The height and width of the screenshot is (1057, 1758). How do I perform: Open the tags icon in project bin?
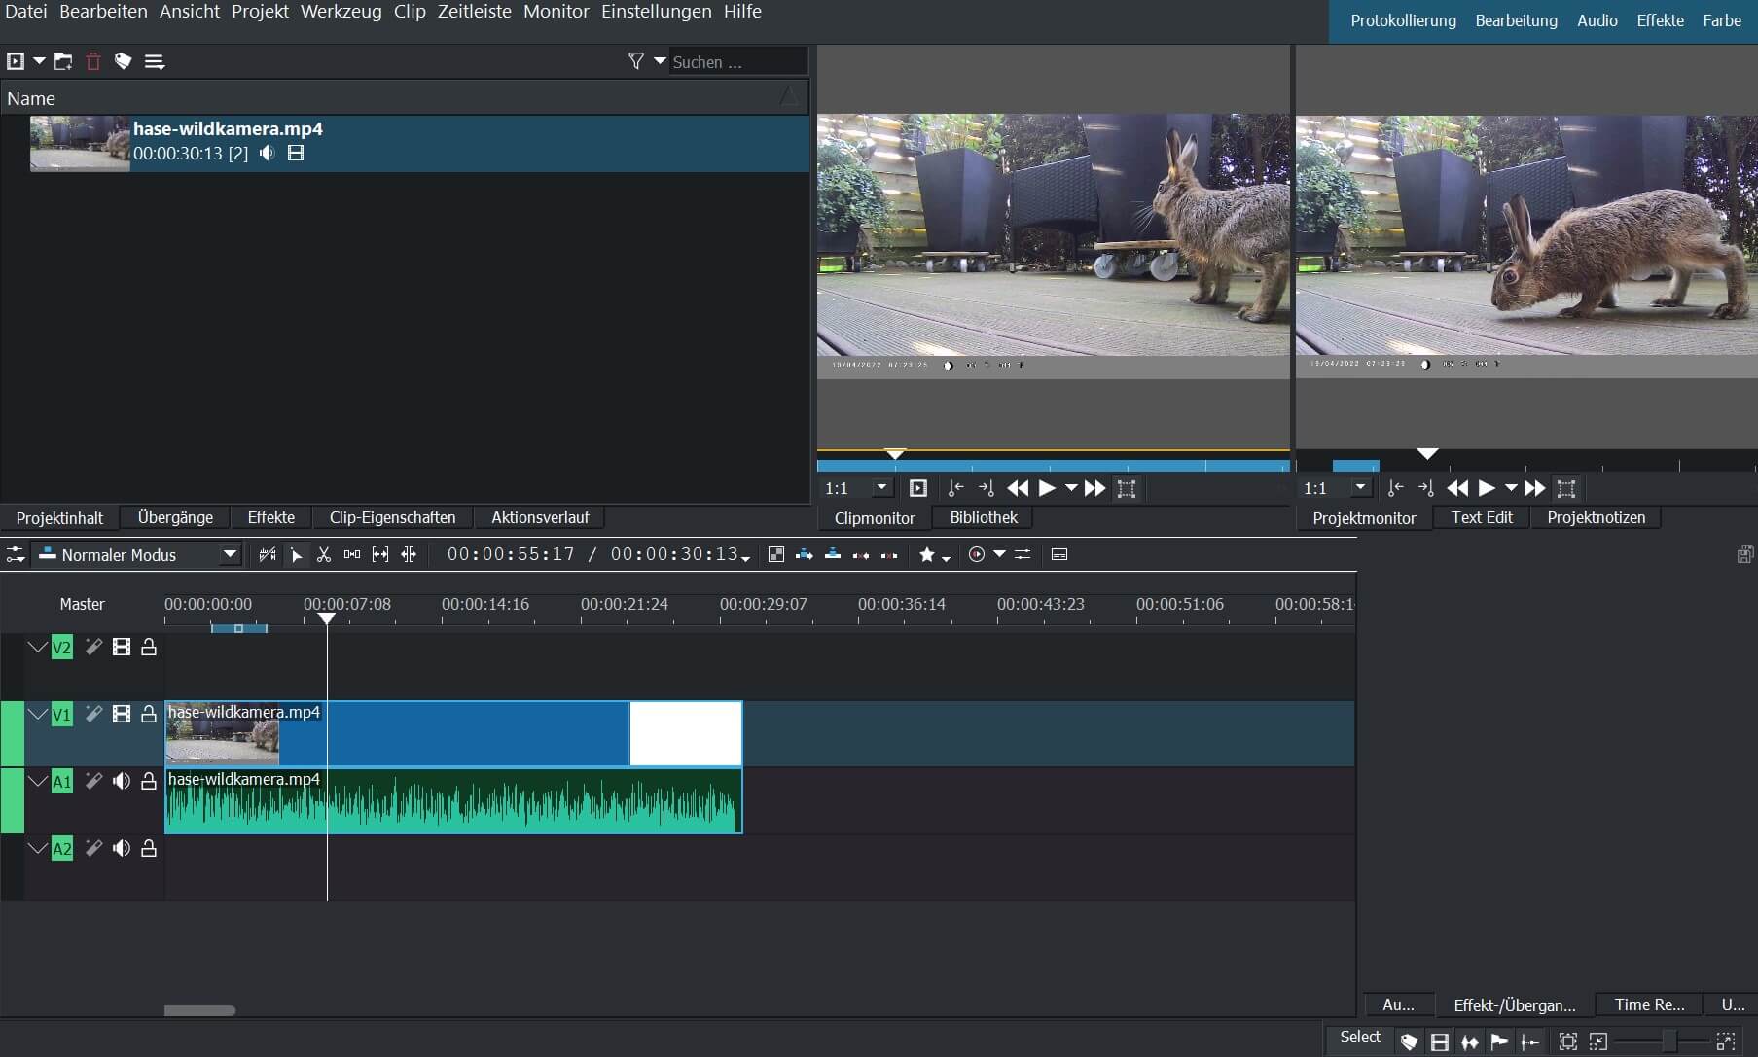[x=123, y=61]
